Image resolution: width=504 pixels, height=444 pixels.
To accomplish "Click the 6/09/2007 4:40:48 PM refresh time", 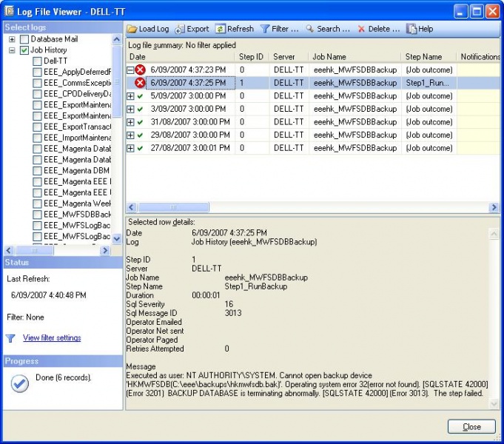I will click(49, 295).
